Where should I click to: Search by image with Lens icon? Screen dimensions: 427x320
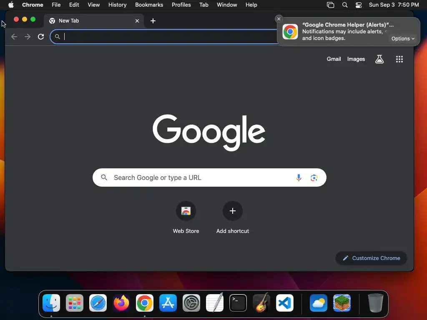[314, 177]
